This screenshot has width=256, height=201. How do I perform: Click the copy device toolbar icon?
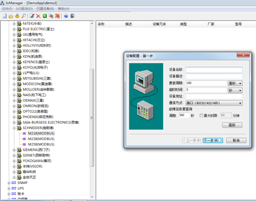pos(51,16)
